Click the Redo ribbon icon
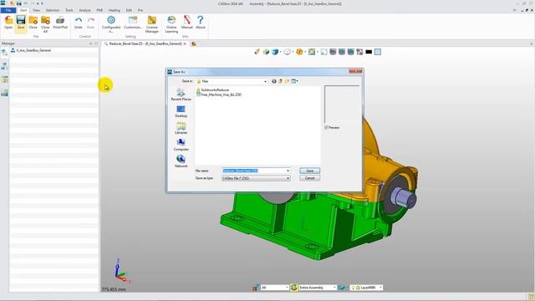 coord(91,23)
